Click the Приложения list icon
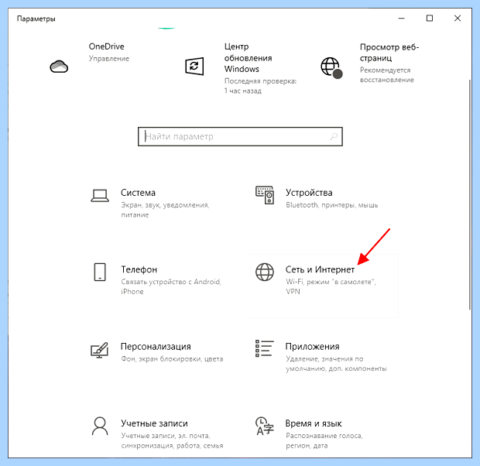Image resolution: width=480 pixels, height=466 pixels. 265,348
